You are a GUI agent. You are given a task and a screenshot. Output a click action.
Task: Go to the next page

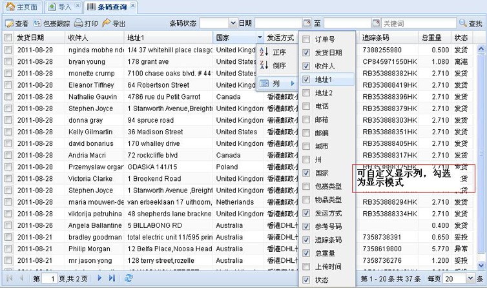pyautogui.click(x=99, y=278)
